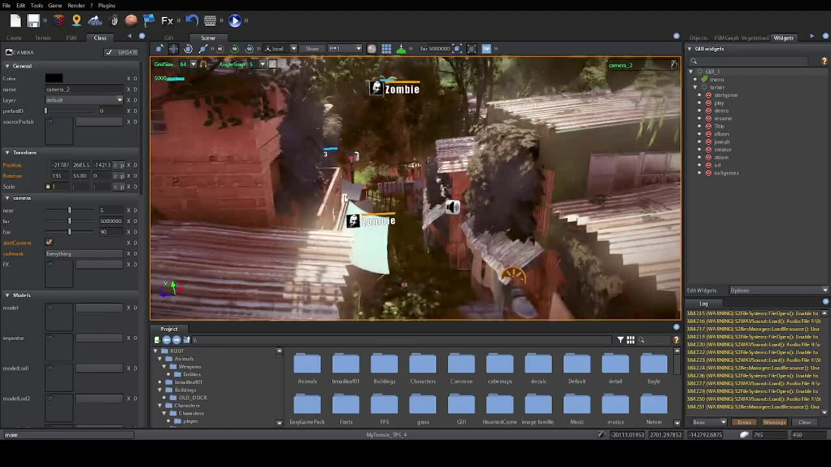This screenshot has width=831, height=467.
Task: Click the Project panel help icon
Action: tap(676, 340)
